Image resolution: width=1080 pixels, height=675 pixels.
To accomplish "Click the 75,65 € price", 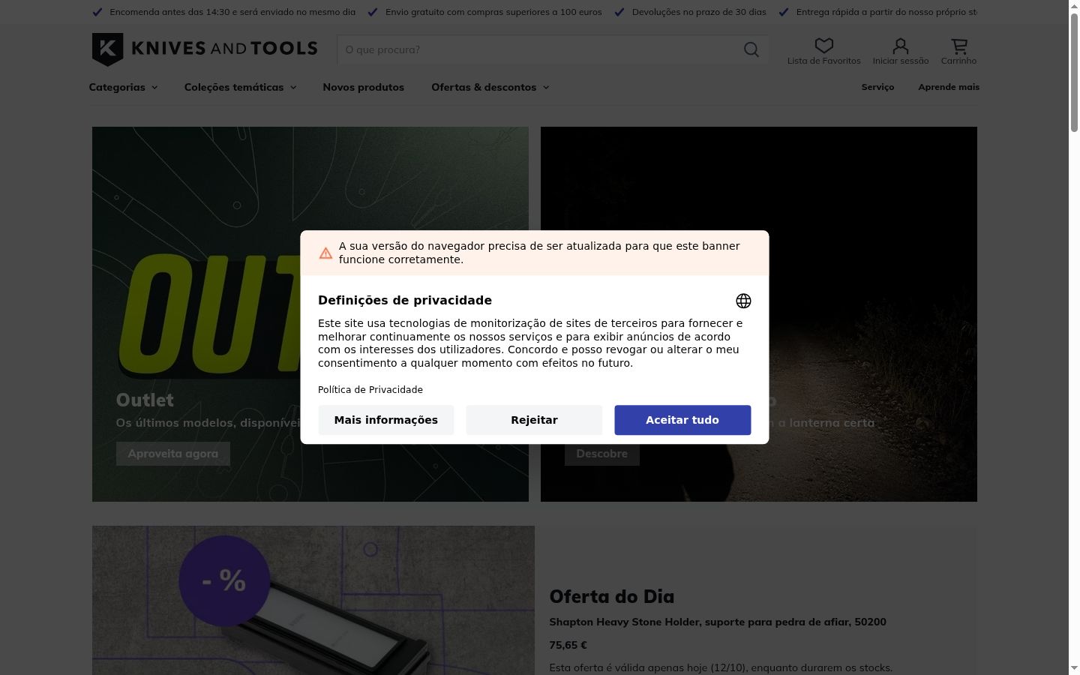I will 568,645.
